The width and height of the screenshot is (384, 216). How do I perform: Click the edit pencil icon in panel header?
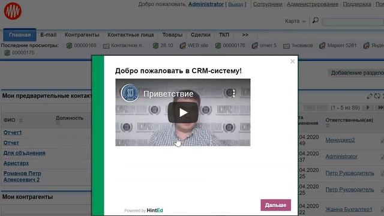point(370,96)
